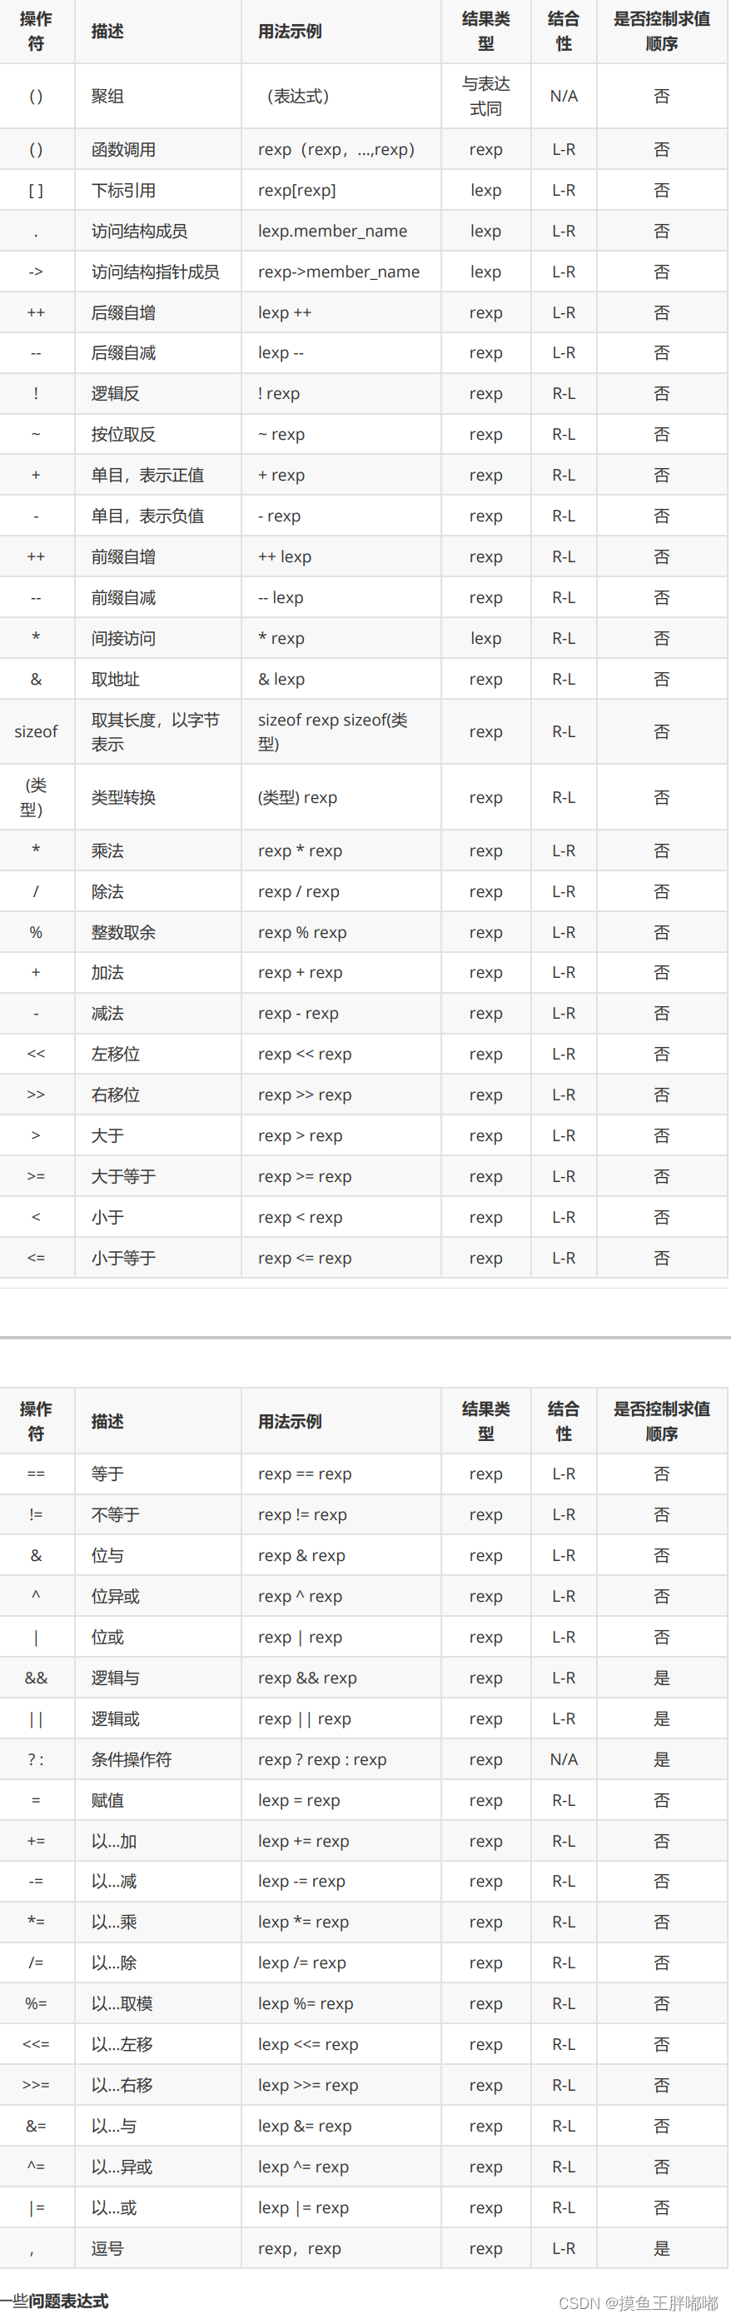731x2319 pixels.
Task: Click '与表达式同' result type cell
Action: (x=485, y=97)
